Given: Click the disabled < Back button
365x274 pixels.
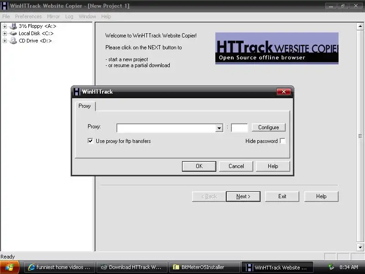Looking at the screenshot, I should [x=209, y=196].
